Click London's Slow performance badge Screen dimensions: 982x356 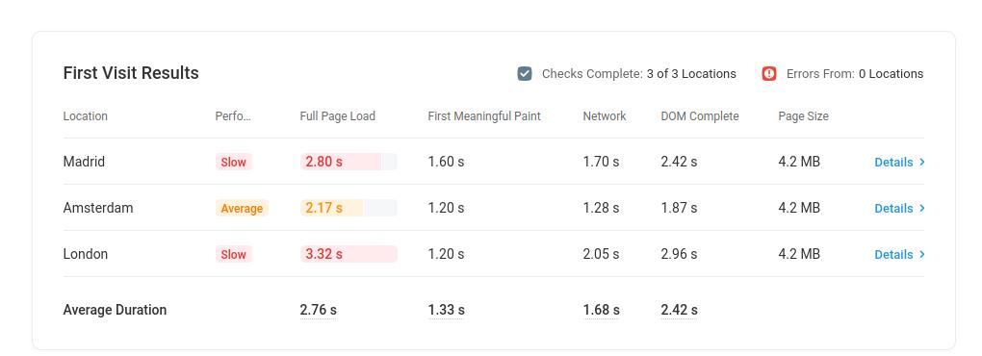click(x=234, y=255)
